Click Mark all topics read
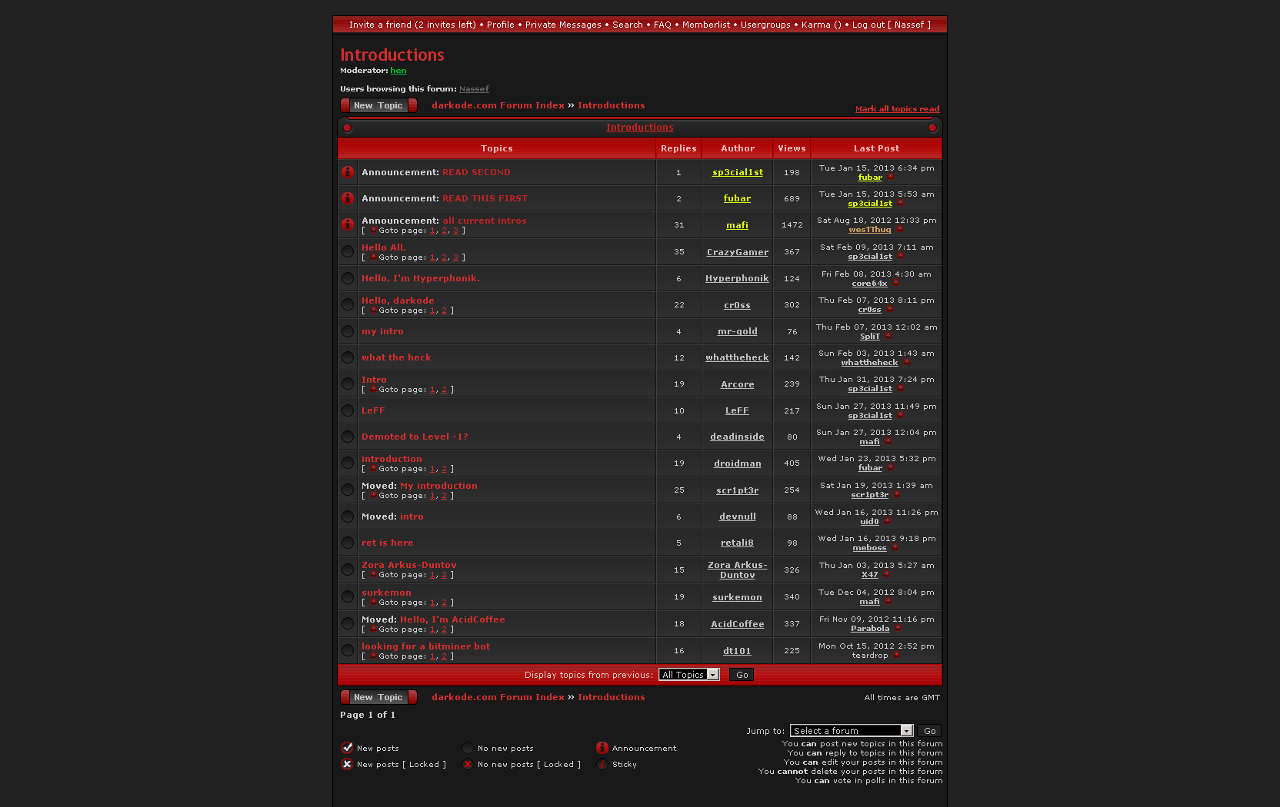1280x807 pixels. [x=897, y=109]
